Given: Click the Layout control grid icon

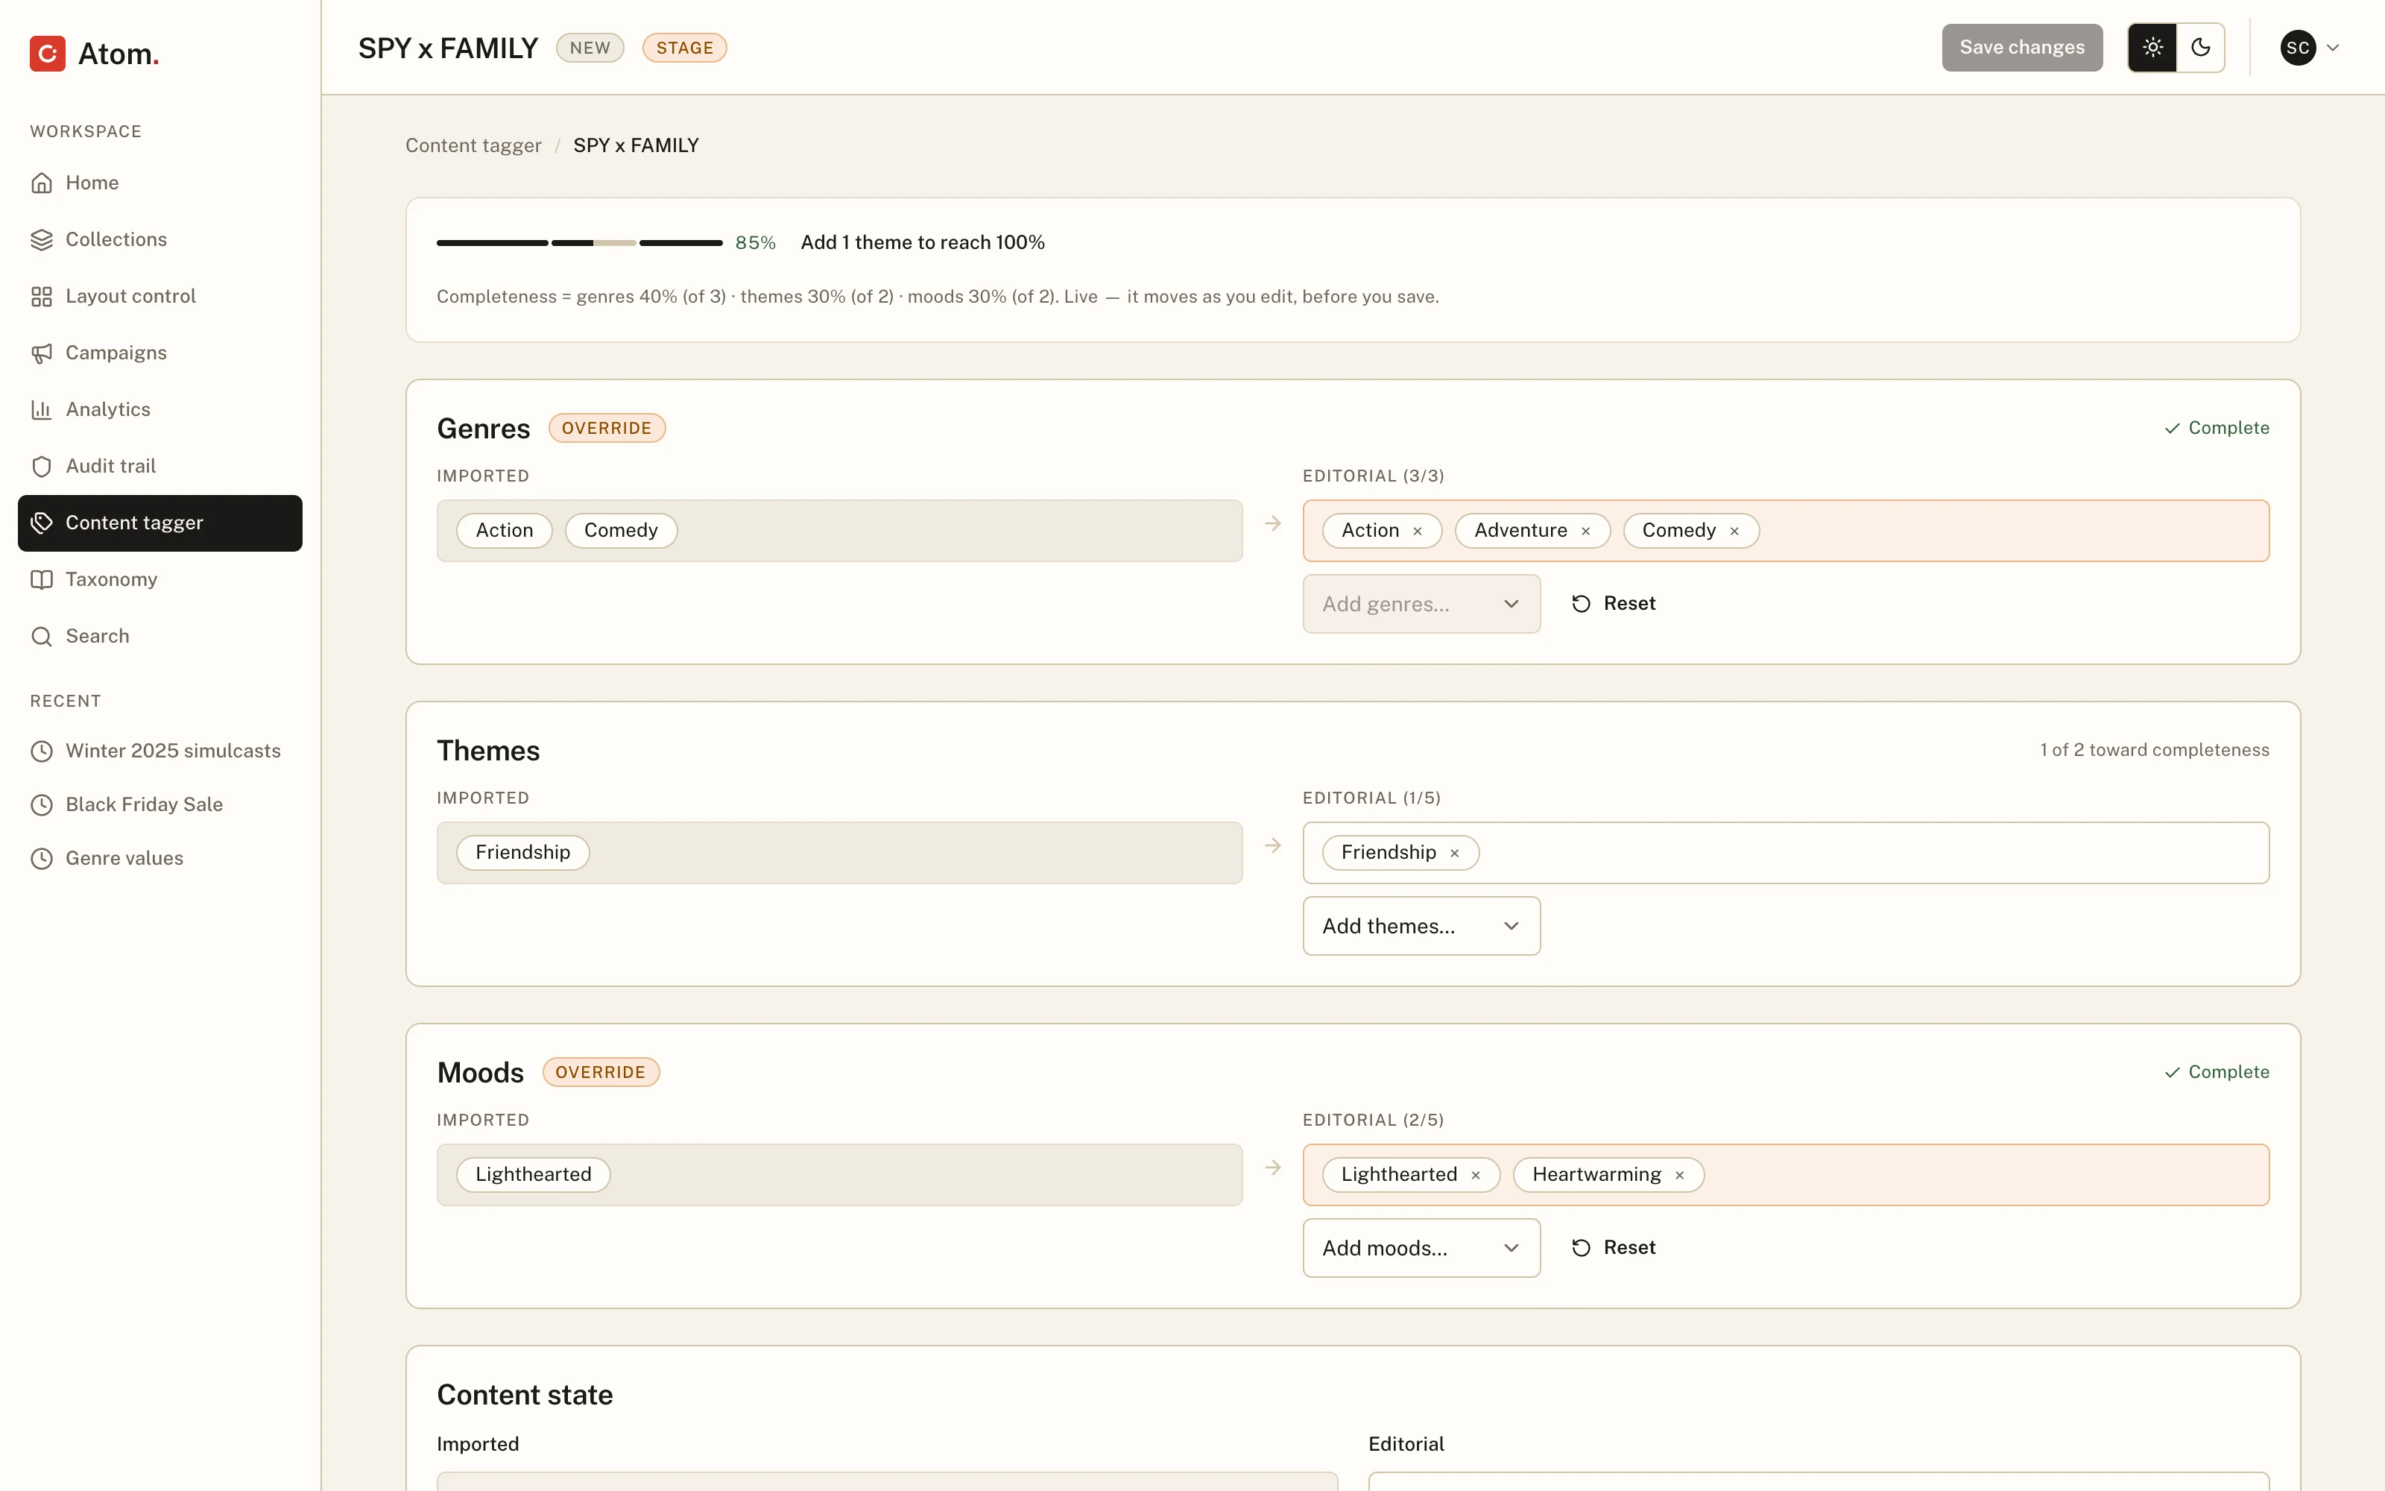Looking at the screenshot, I should (42, 296).
